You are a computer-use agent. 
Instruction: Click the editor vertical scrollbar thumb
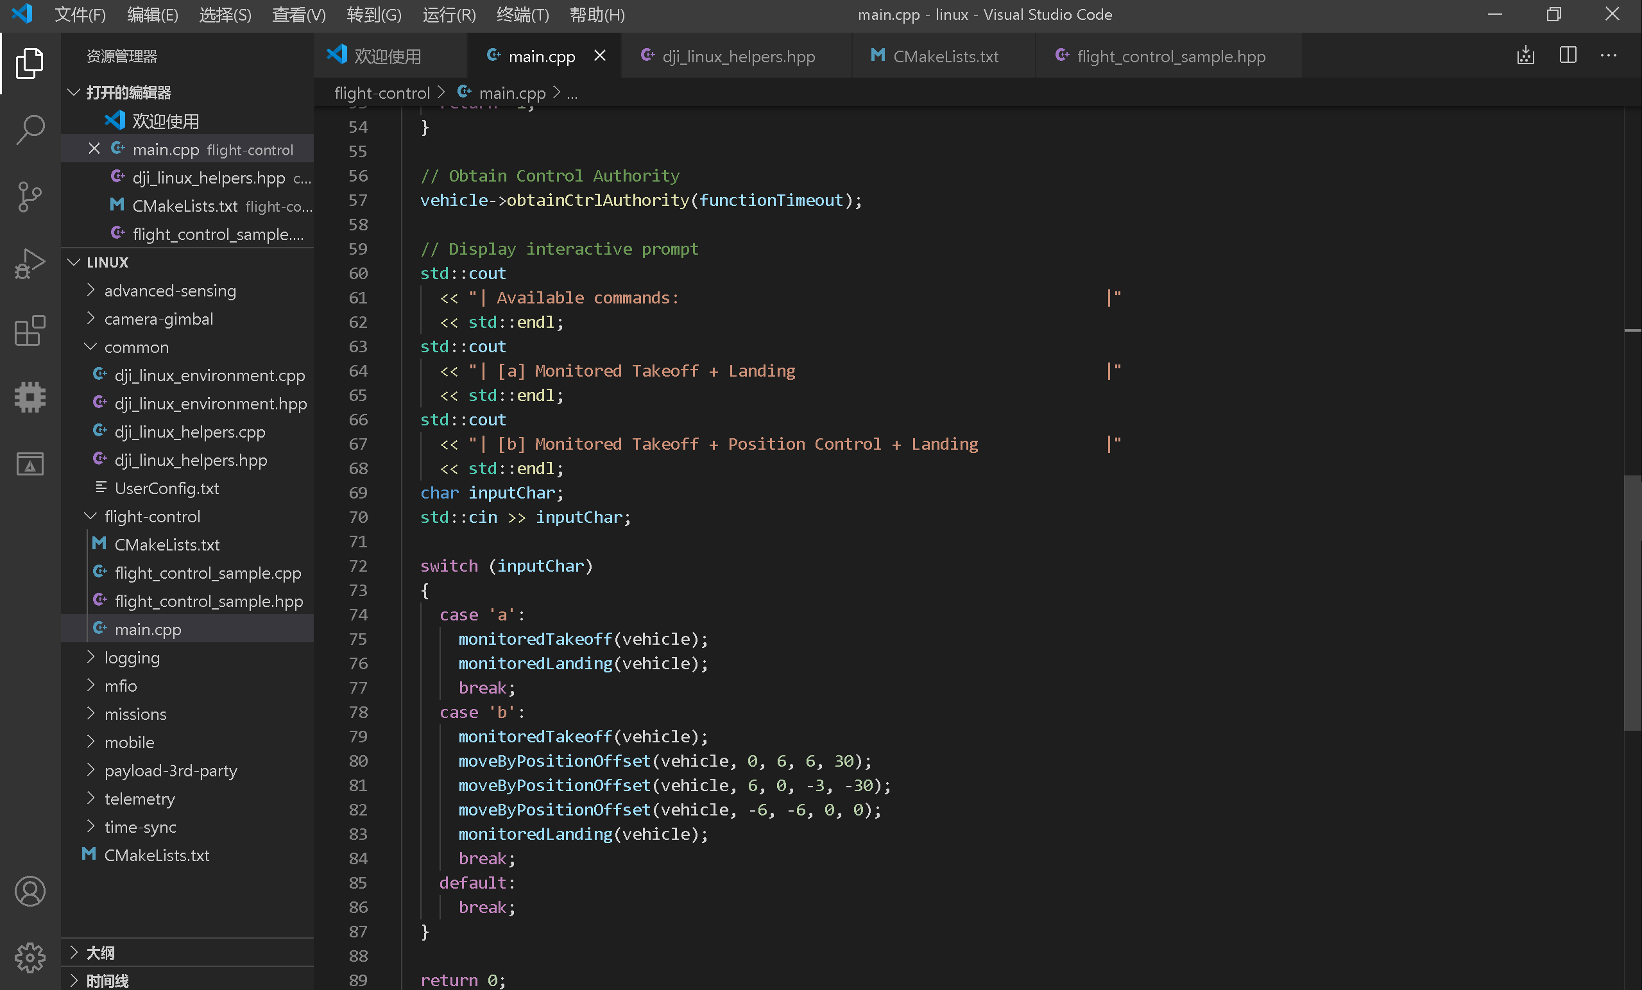1632,603
